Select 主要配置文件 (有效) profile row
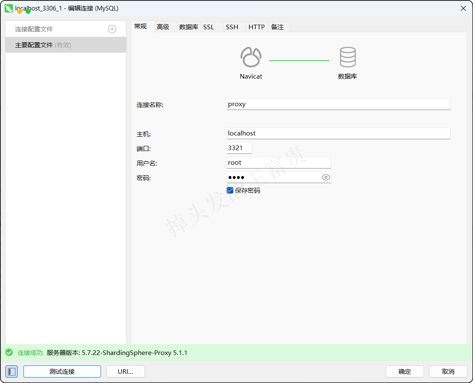473x383 pixels. [66, 45]
